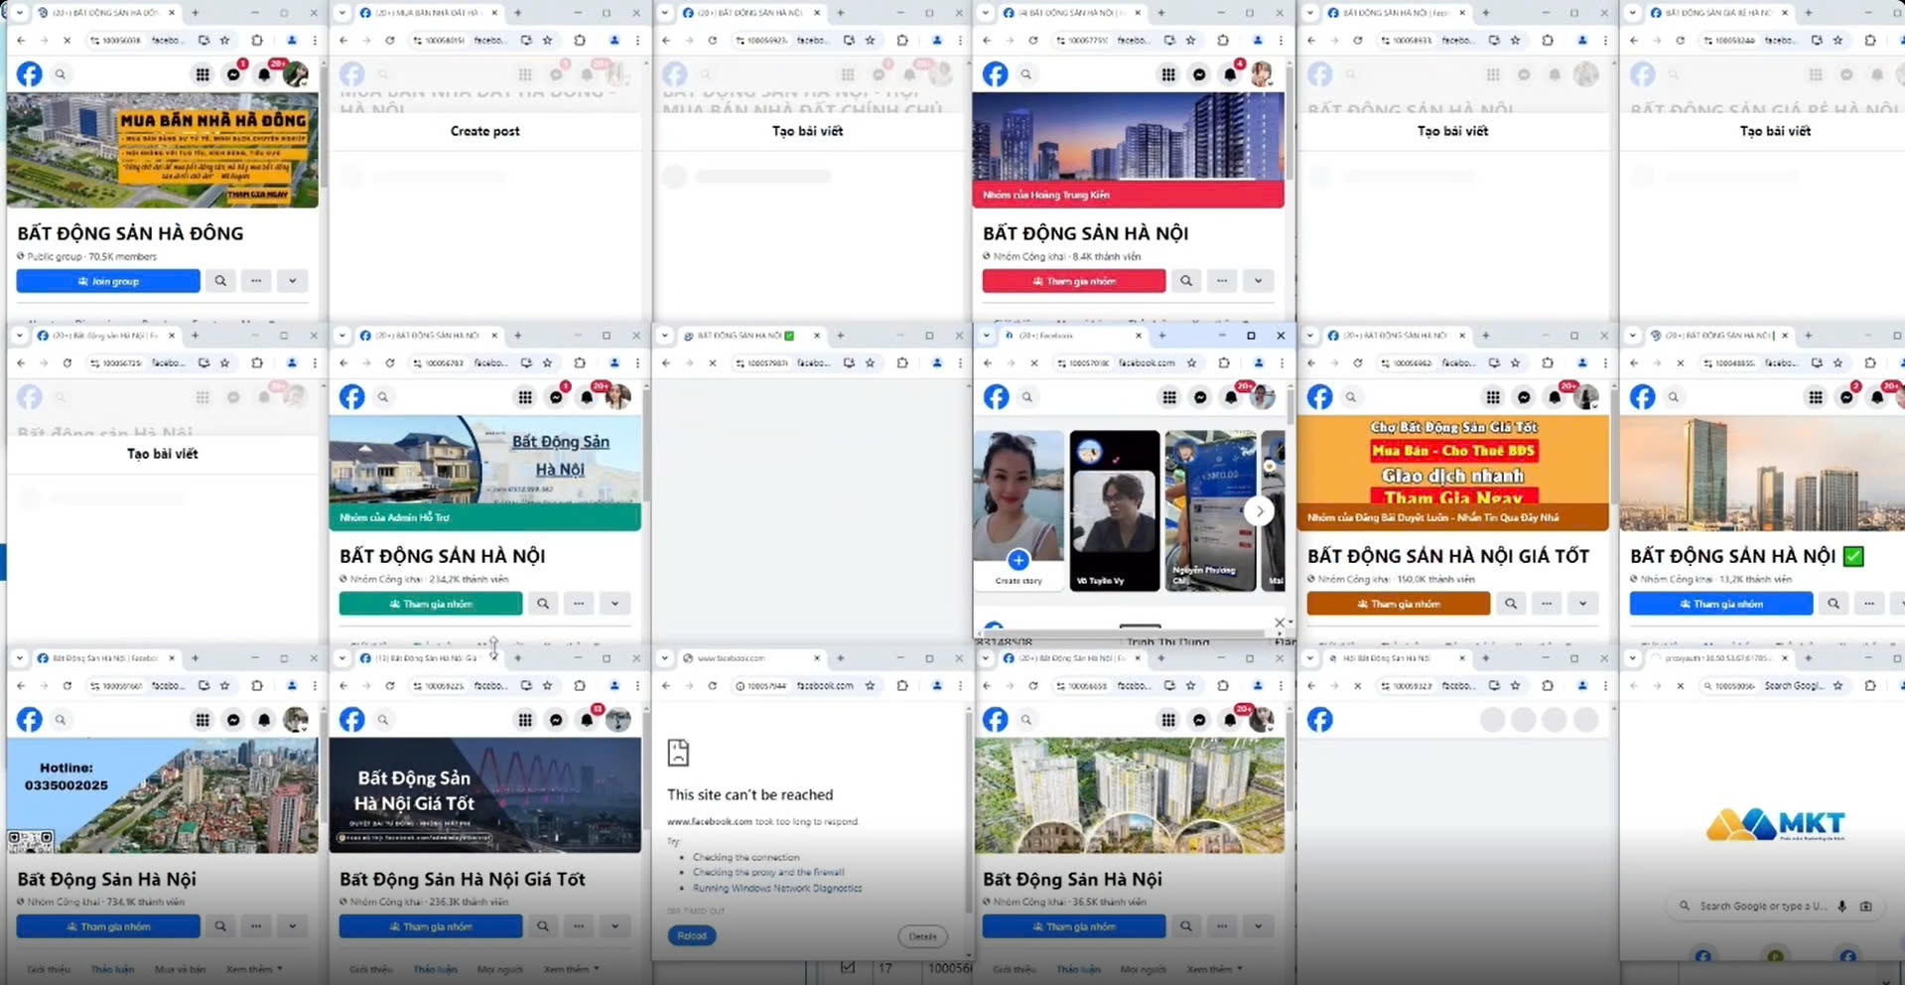The image size is (1905, 985).
Task: Click Checking the proxy and the firewall link
Action: tap(768, 872)
